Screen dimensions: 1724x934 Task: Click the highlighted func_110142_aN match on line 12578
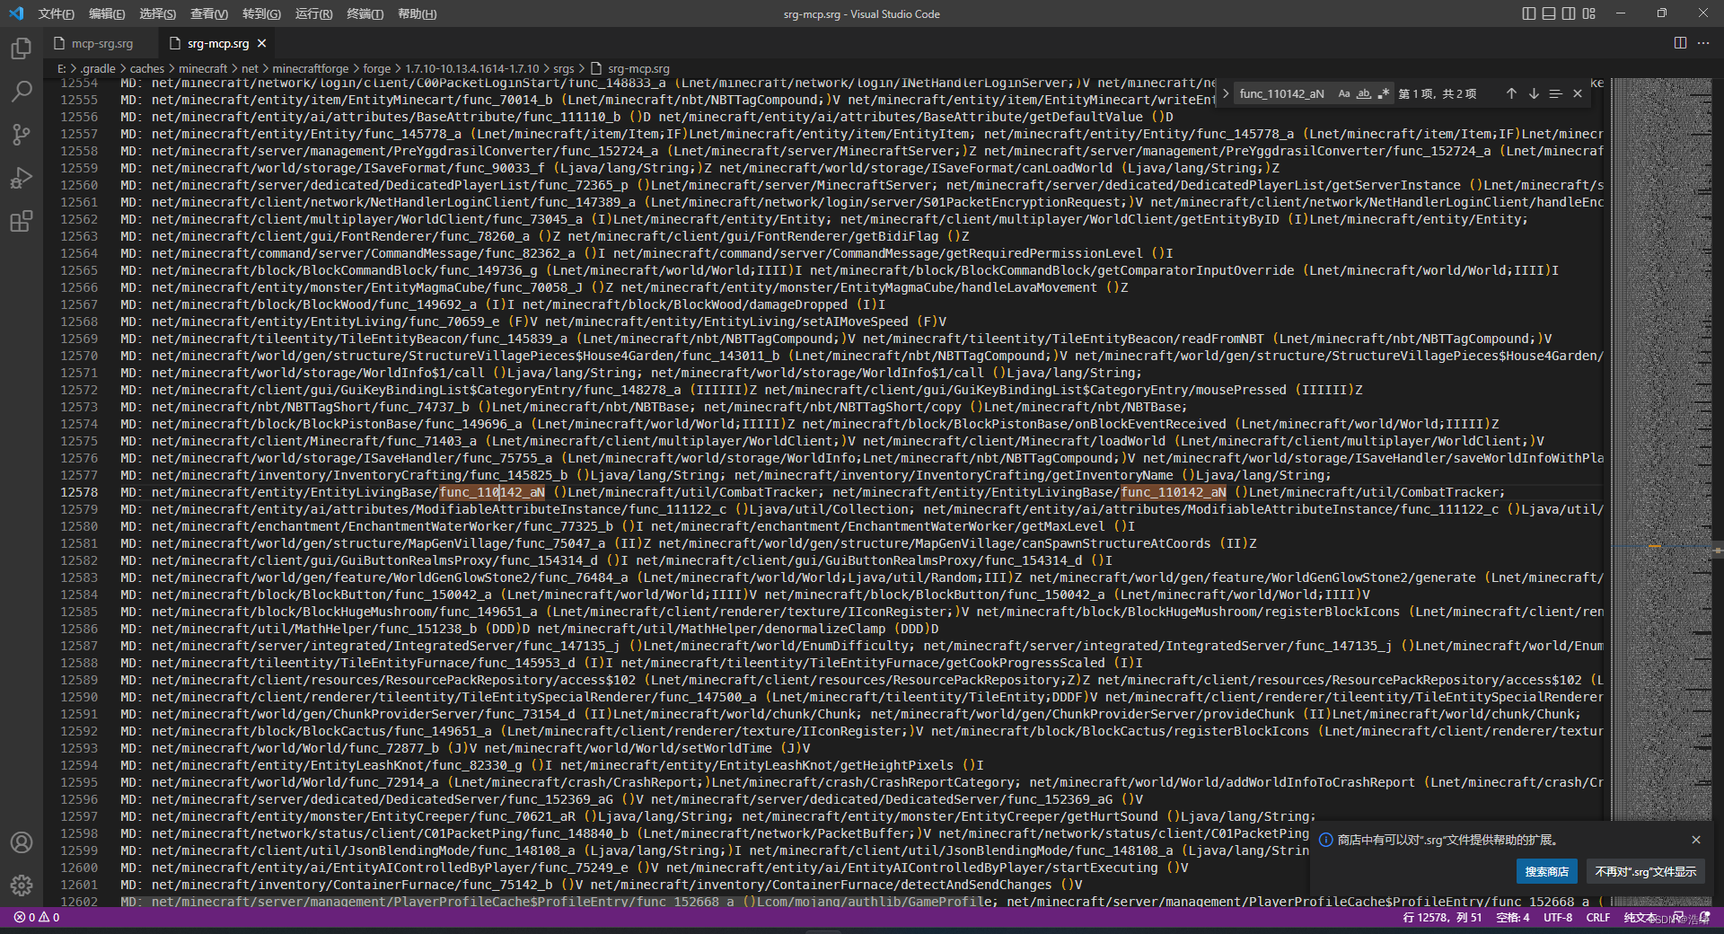(492, 492)
